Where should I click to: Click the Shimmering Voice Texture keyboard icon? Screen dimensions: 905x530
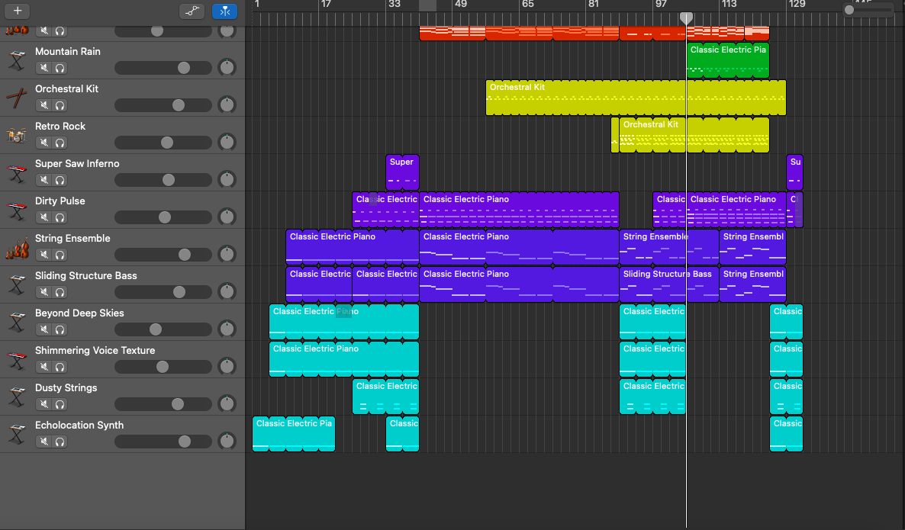tap(17, 359)
